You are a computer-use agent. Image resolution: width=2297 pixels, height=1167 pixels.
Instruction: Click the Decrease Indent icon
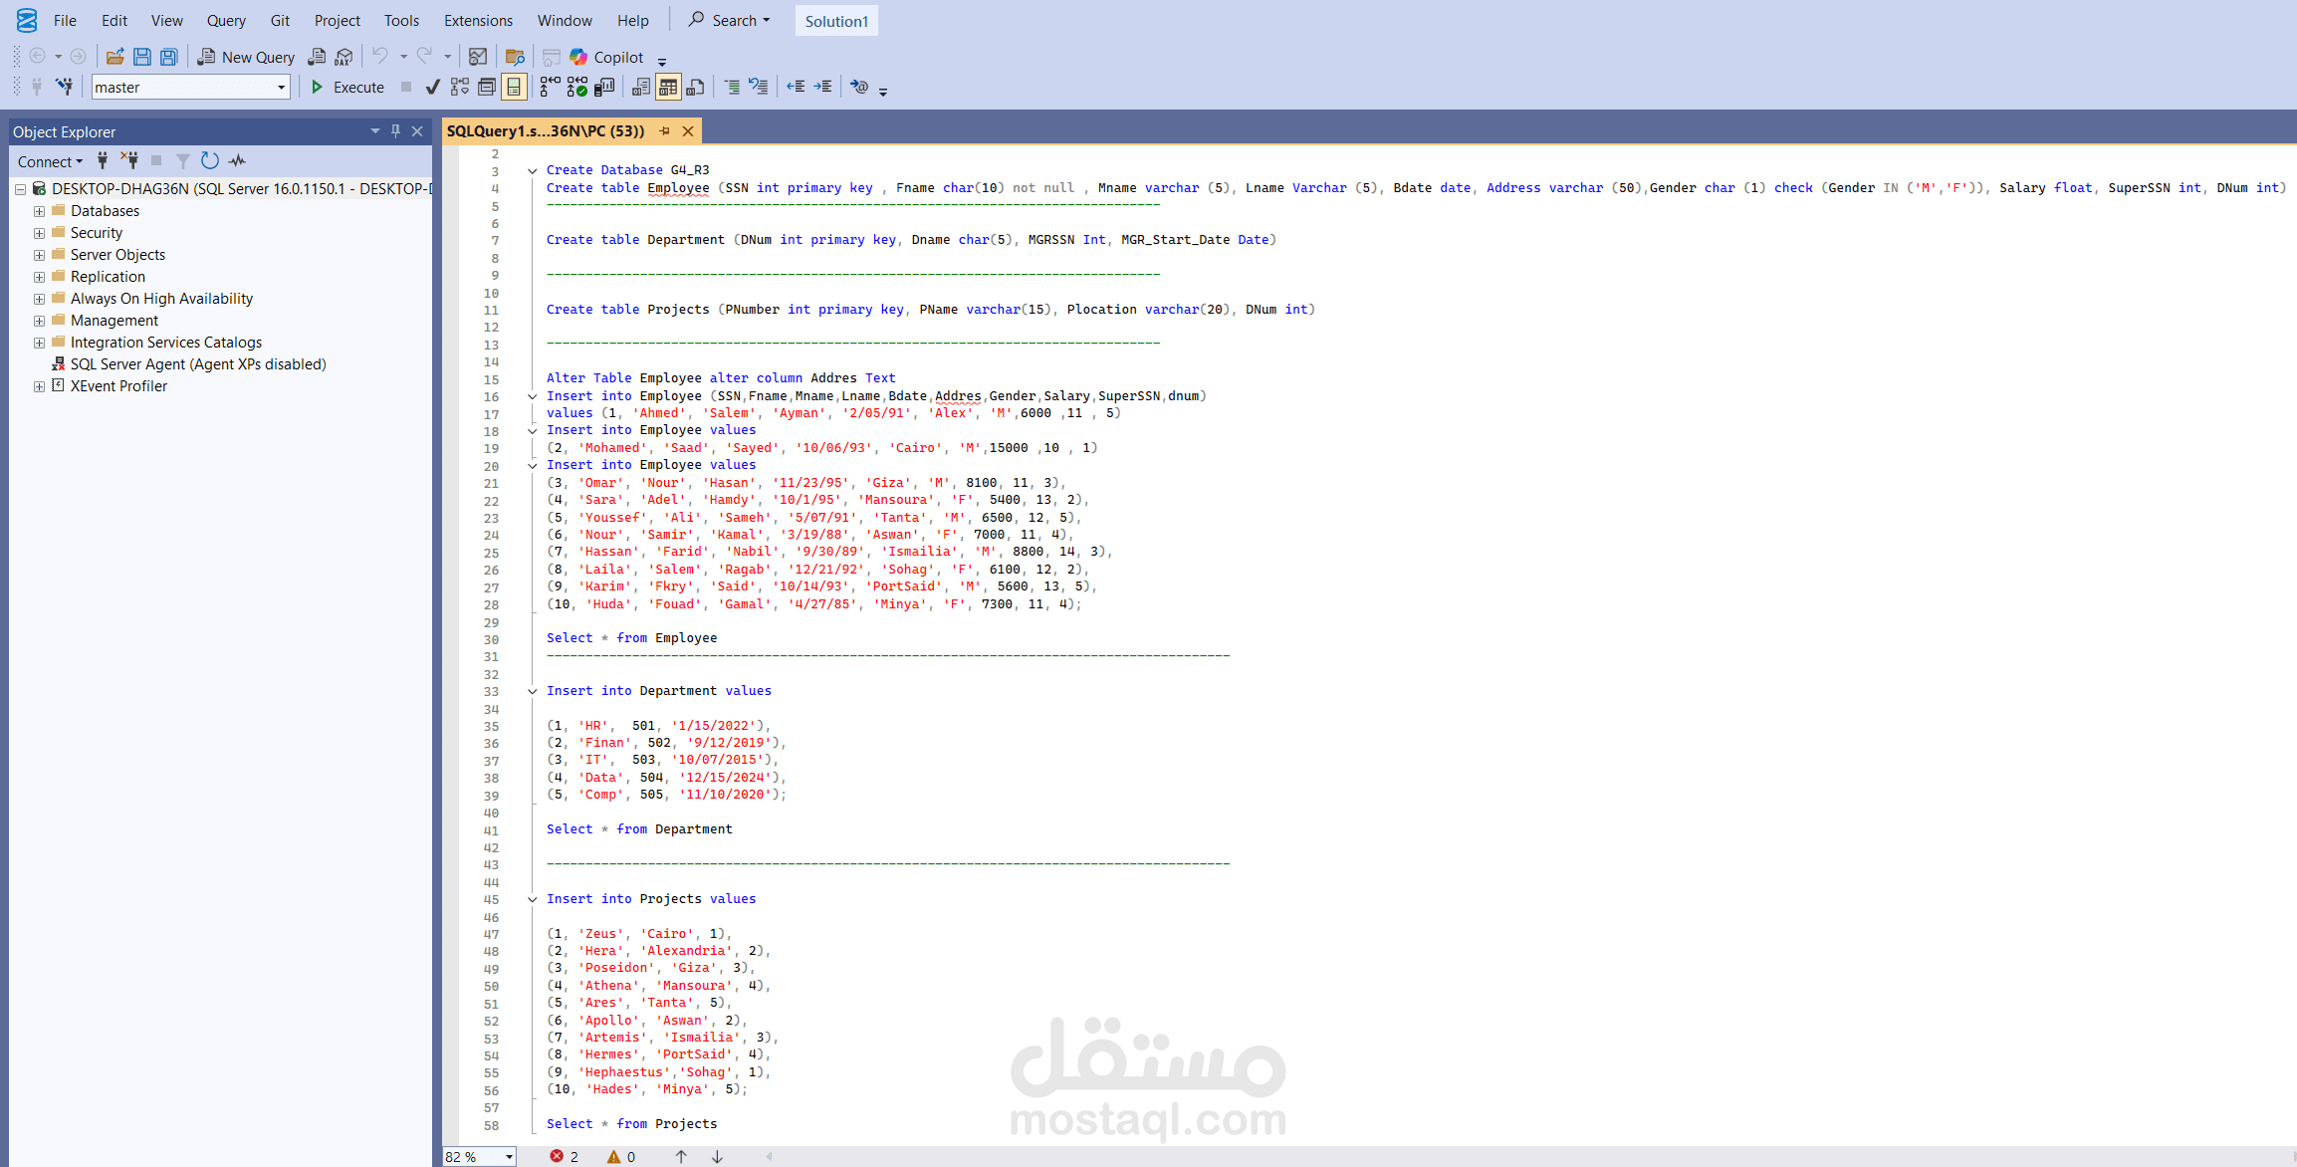(796, 87)
